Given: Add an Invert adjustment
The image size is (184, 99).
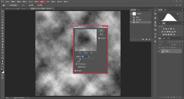Looking at the screenshot, I should pyautogui.click(x=163, y=35).
